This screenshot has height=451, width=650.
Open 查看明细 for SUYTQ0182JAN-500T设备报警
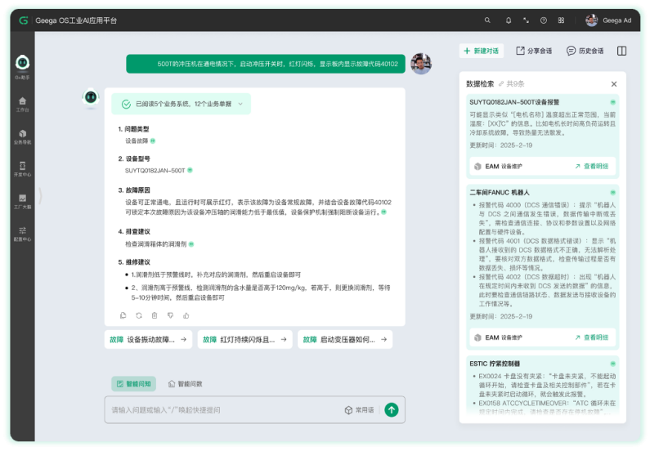pos(591,166)
